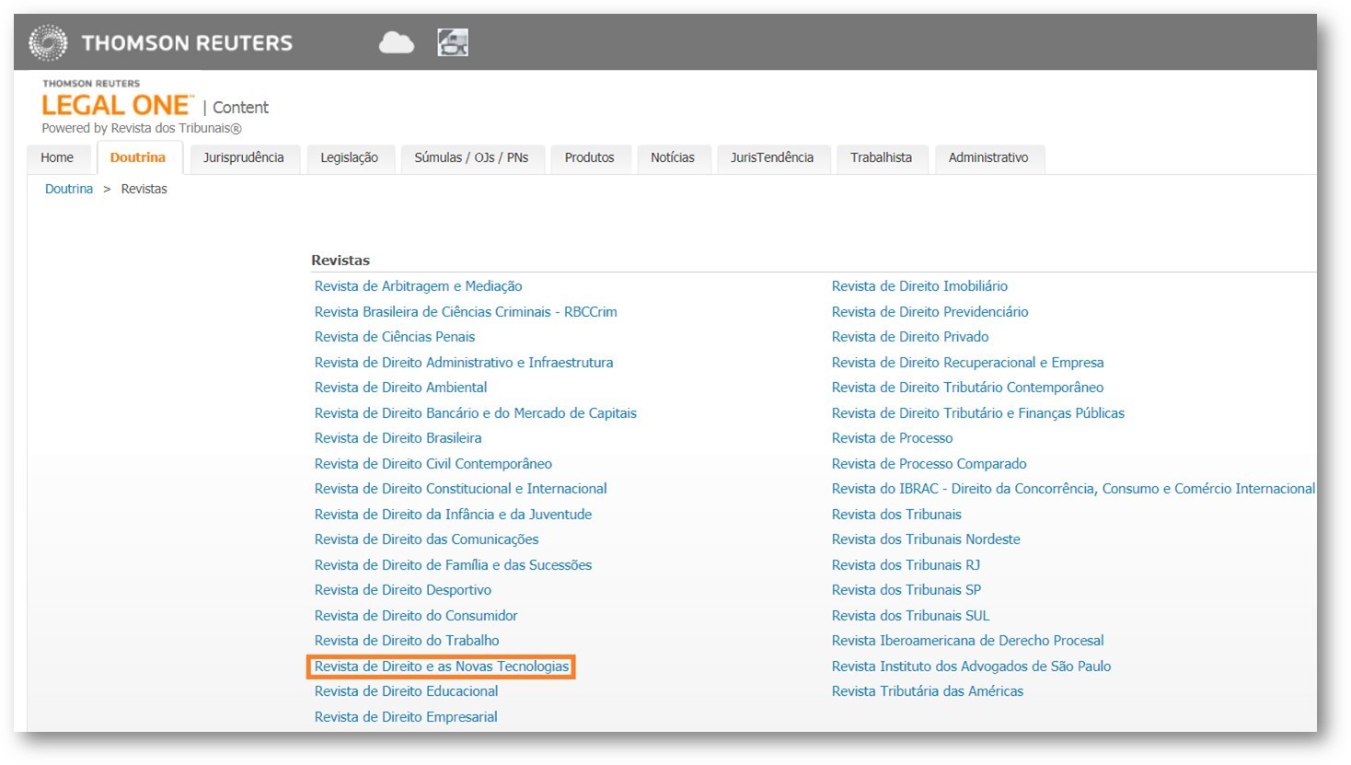Open Revista de Direito Imobiliário
This screenshot has height=765, width=1351.
919,286
